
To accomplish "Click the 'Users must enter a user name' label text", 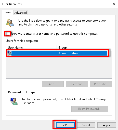I will click(x=54, y=34).
